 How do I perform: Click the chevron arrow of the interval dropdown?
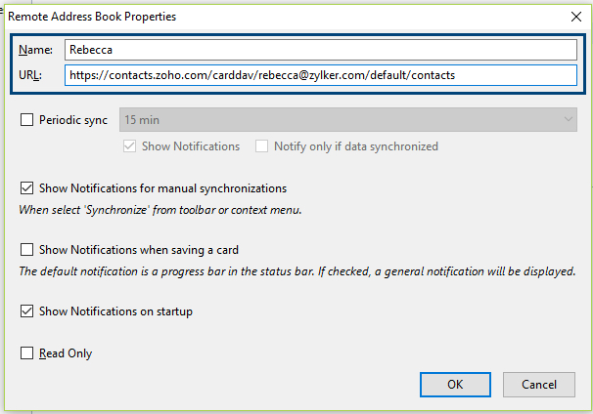click(x=568, y=120)
